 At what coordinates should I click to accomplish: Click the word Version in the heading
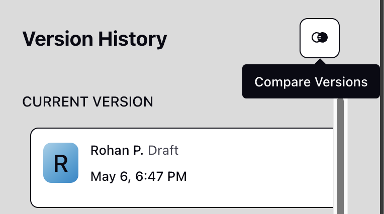pos(58,39)
